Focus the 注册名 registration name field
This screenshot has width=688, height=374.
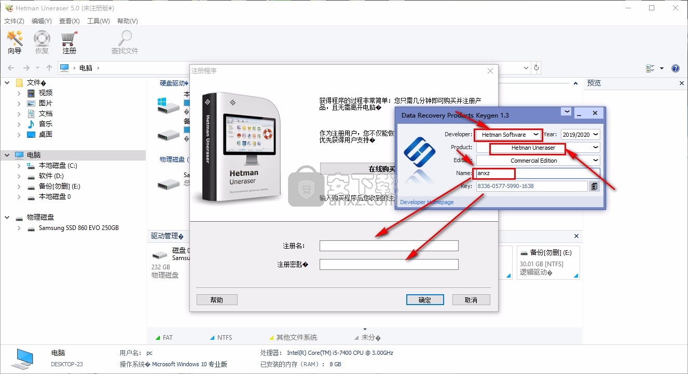coord(389,246)
